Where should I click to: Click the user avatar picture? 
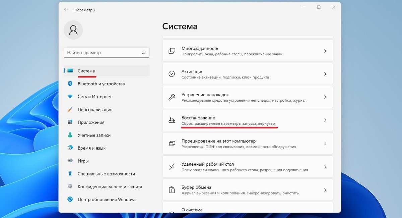point(73,30)
